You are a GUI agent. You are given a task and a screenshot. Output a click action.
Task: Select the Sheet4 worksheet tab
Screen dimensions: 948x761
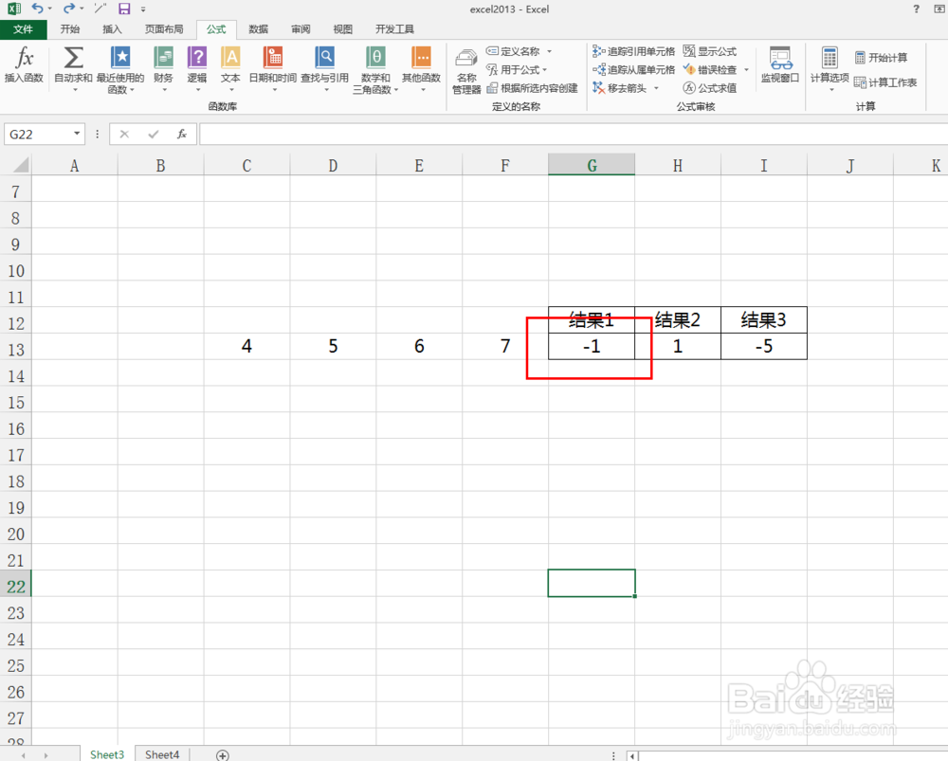click(x=161, y=754)
